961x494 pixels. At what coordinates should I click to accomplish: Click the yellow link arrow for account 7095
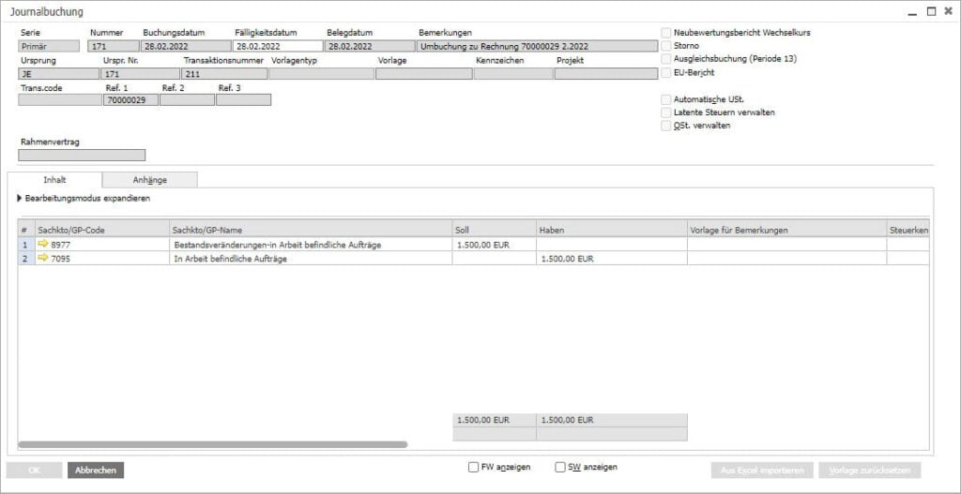[43, 259]
